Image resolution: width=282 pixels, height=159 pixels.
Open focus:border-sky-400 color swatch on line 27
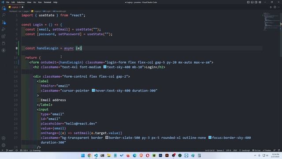210,137
